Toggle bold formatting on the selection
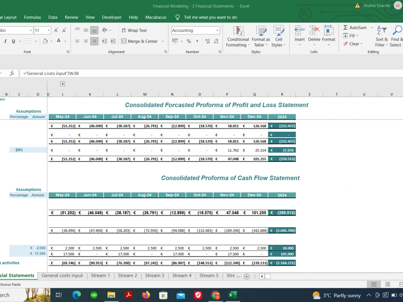The image size is (403, 302). coord(1,41)
